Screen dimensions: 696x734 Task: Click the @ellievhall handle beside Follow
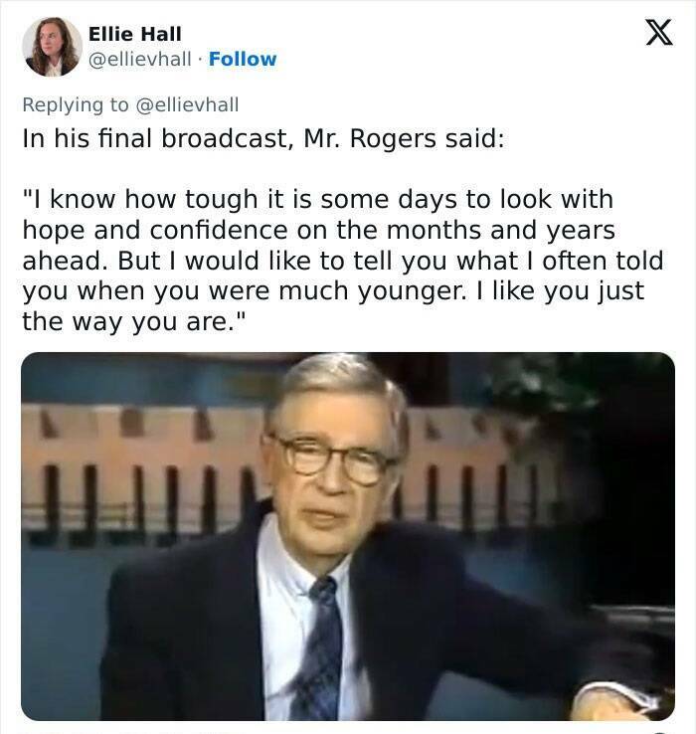point(140,59)
